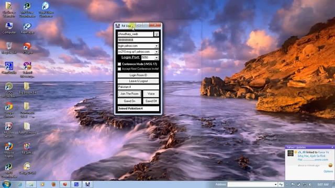Viewport: 335px width, 188px height.
Task: Click the taskbar clock showing 9:07 AM
Action: (323, 184)
